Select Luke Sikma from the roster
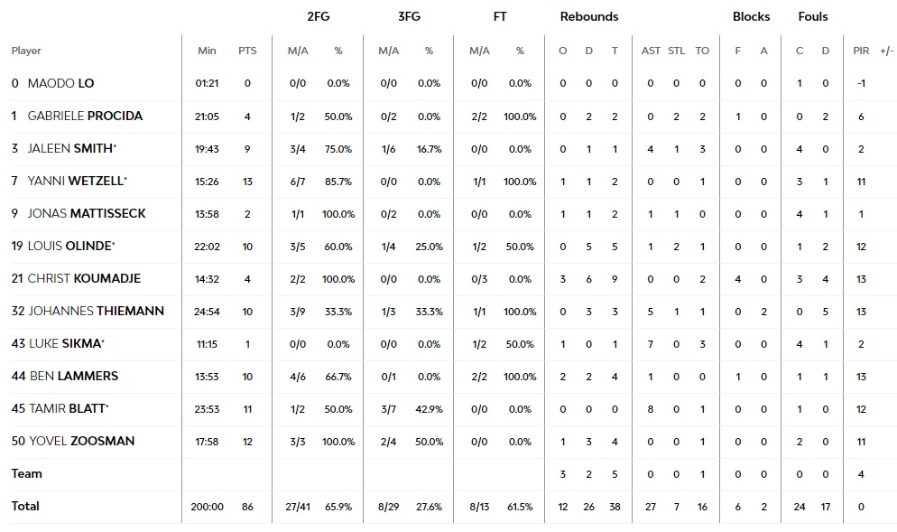This screenshot has height=532, width=897. click(65, 343)
